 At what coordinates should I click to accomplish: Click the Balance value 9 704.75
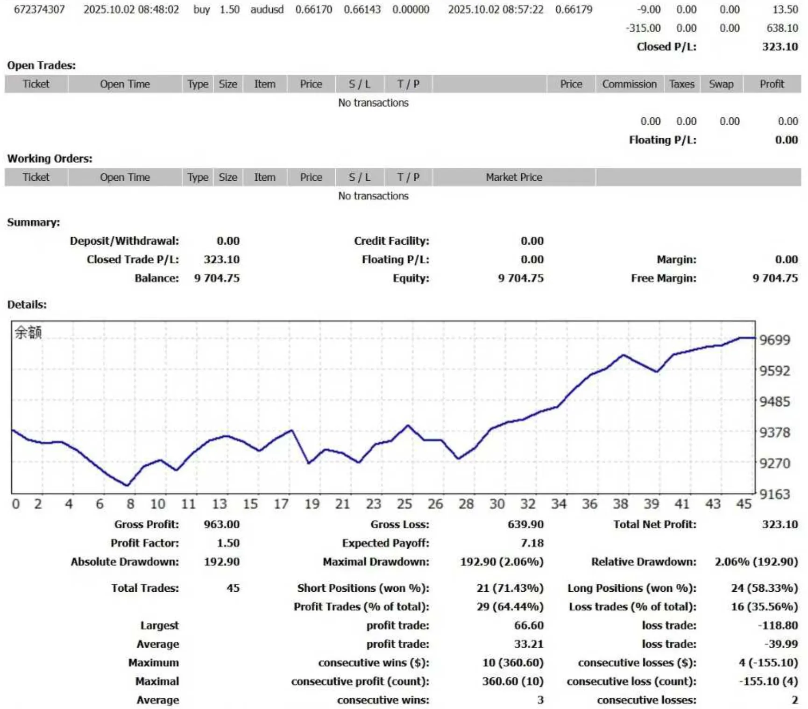pyautogui.click(x=217, y=278)
